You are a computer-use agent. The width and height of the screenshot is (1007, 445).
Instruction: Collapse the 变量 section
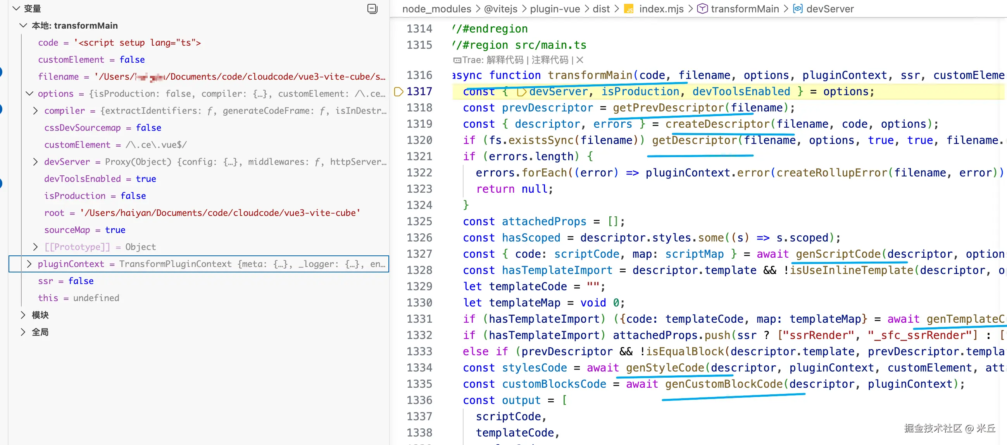click(16, 8)
